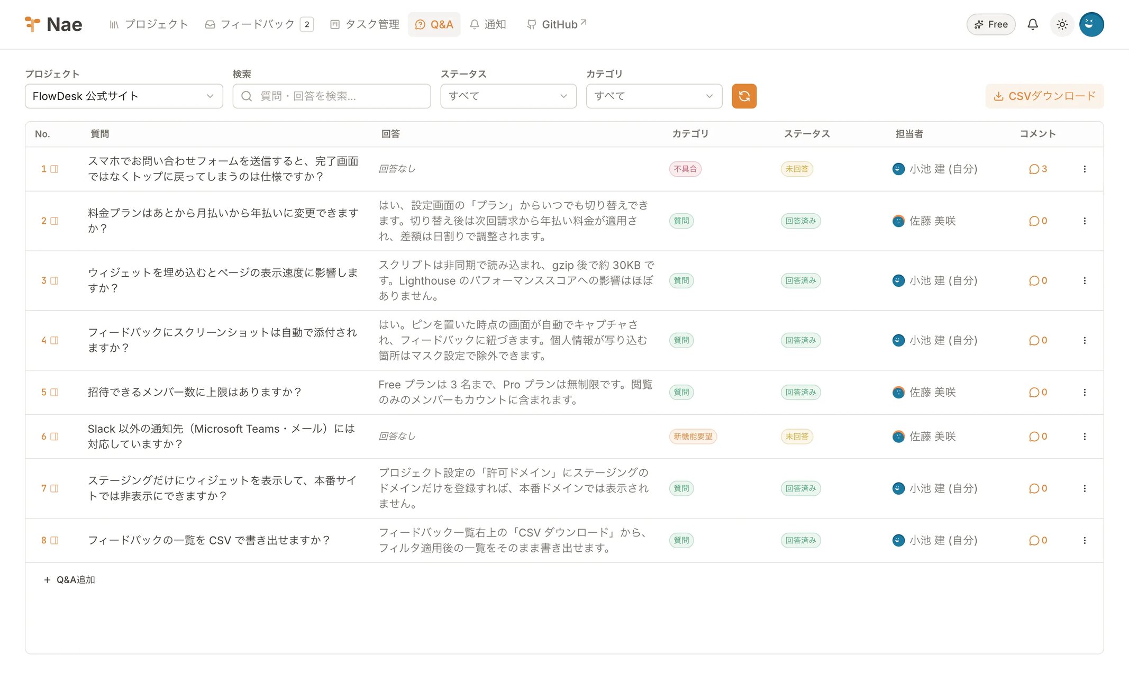Screen dimensions: 1129x673
Task: Open the comment icon on row 8
Action: click(1038, 540)
